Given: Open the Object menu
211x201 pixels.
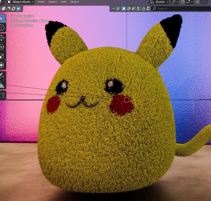Looking at the screenshot, I should pyautogui.click(x=74, y=2).
